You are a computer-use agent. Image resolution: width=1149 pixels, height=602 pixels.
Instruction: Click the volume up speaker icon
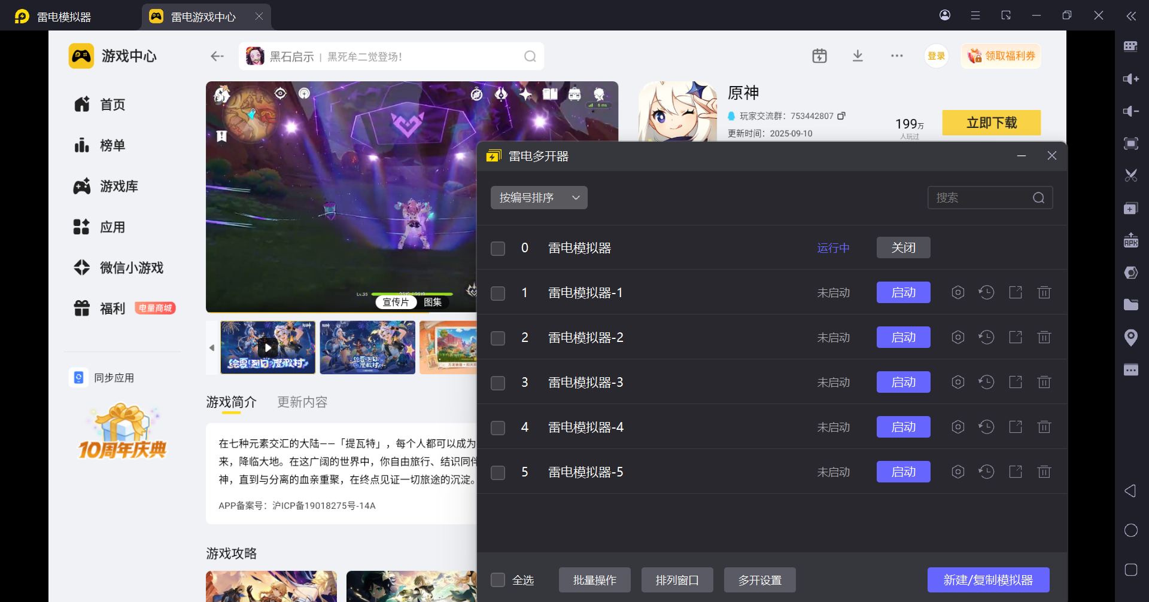tap(1130, 79)
